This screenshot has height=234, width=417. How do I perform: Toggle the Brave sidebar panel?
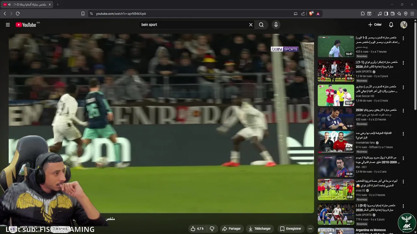[x=386, y=14]
